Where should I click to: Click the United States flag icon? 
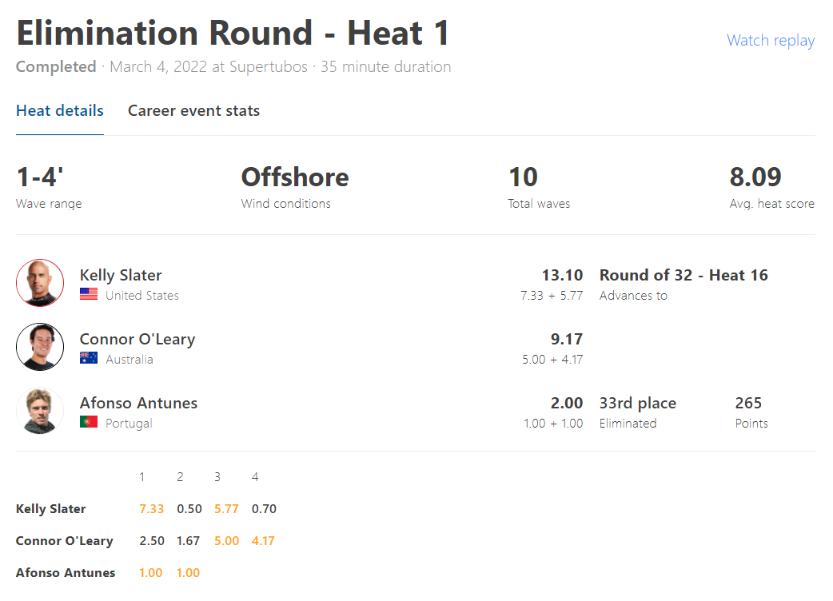tap(89, 294)
